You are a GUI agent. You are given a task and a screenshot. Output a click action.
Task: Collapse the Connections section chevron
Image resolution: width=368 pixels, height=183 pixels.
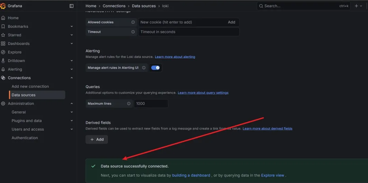(x=72, y=78)
